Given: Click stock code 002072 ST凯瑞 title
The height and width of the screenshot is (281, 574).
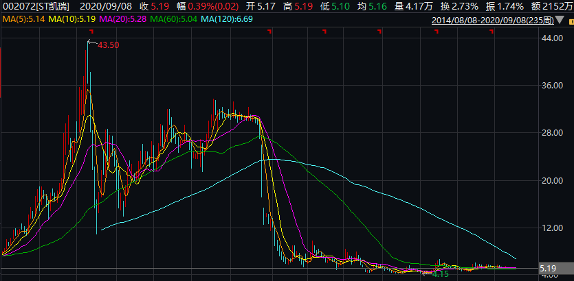Looking at the screenshot, I should point(35,6).
